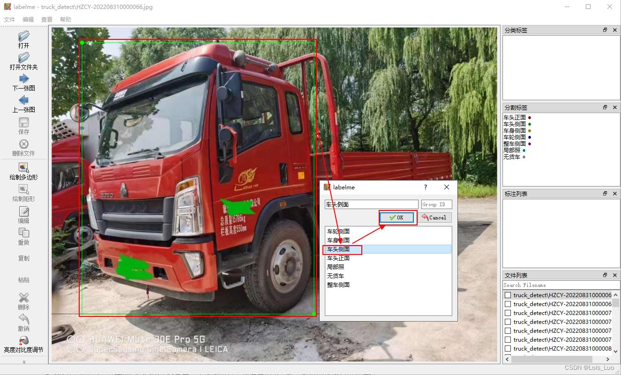Select 无货车 in the dialog list
This screenshot has height=375, width=621.
388,276
